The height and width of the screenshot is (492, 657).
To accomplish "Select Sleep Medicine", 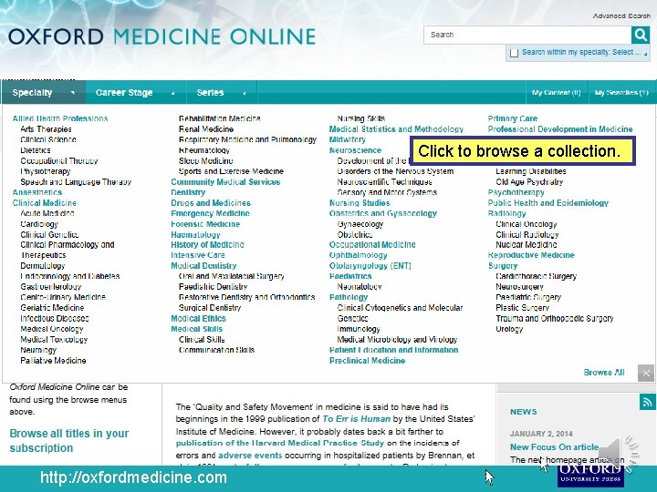I will [x=205, y=160].
